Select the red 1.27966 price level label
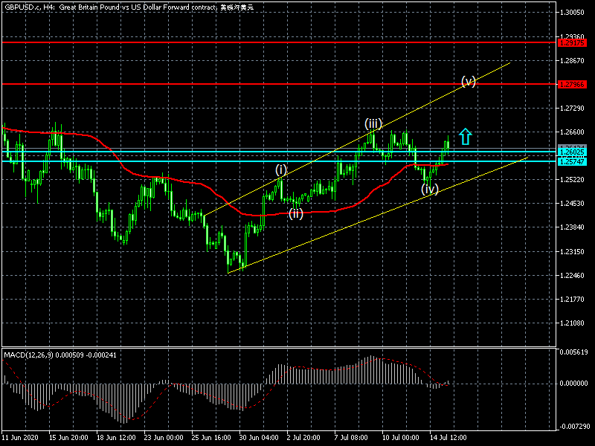This screenshot has height=446, width=595. coord(572,84)
